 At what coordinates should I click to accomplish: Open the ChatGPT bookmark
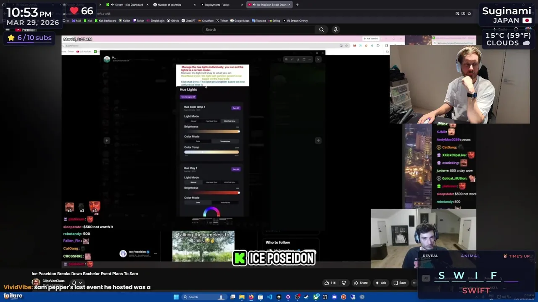coord(189,21)
